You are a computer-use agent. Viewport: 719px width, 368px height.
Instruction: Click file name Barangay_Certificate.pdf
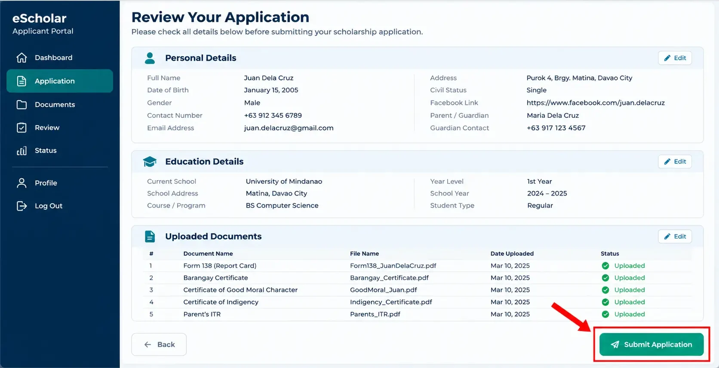(389, 278)
